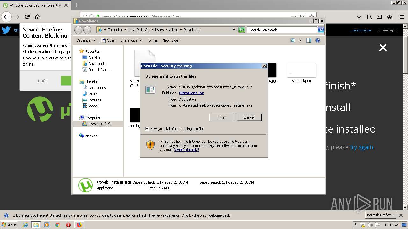The width and height of the screenshot is (408, 229).
Task: Click Firefox page scrollbar up arrow
Action: [x=405, y=26]
